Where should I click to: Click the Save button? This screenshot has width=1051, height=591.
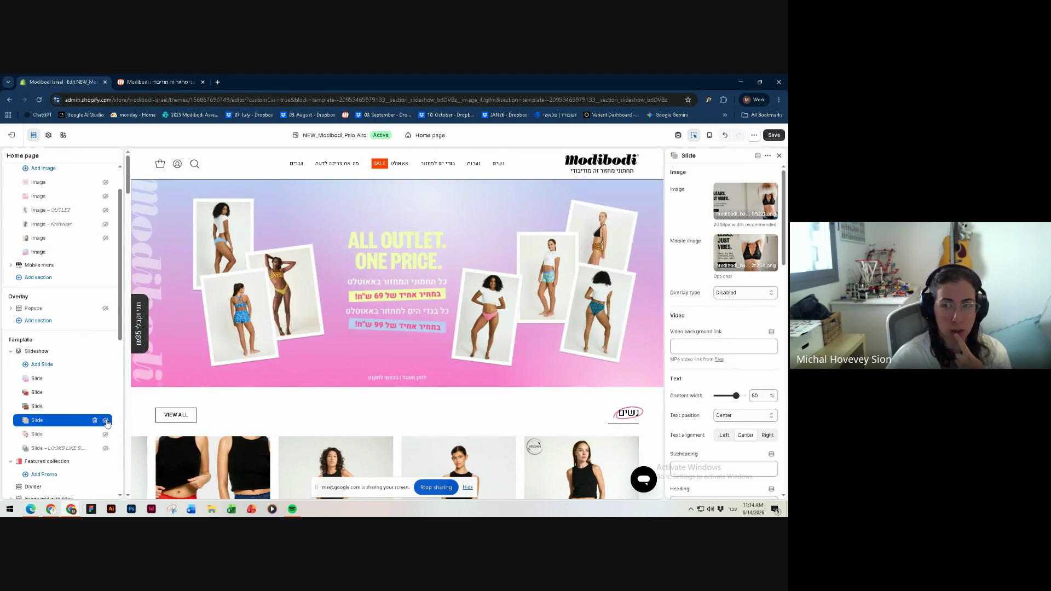click(773, 135)
